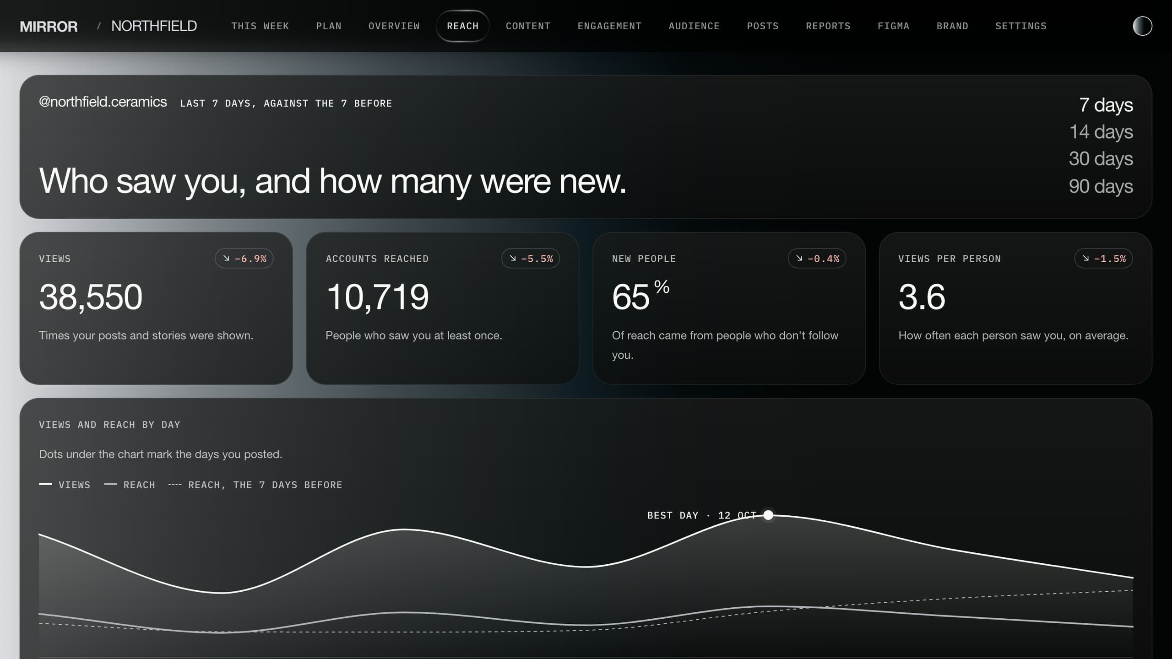This screenshot has width=1172, height=659.
Task: Click the 3.6 views per person value
Action: 922,297
